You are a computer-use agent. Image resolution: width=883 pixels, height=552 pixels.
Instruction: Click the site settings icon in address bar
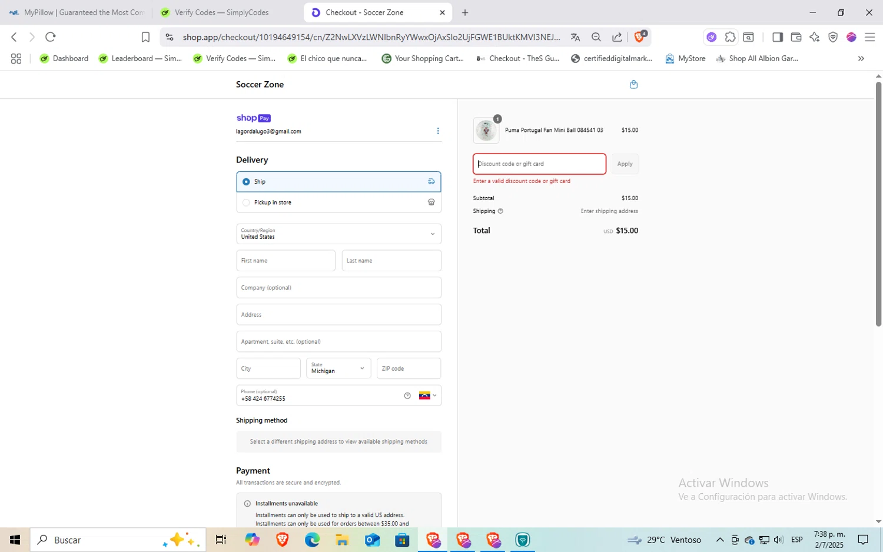tap(170, 37)
